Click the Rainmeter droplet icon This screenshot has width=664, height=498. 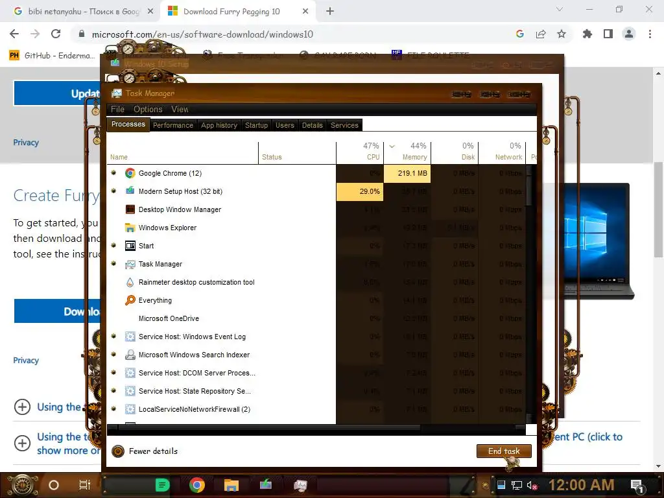click(130, 282)
